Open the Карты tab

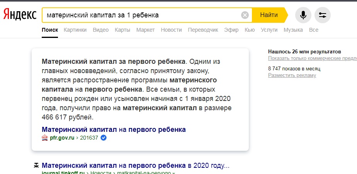pos(122,30)
